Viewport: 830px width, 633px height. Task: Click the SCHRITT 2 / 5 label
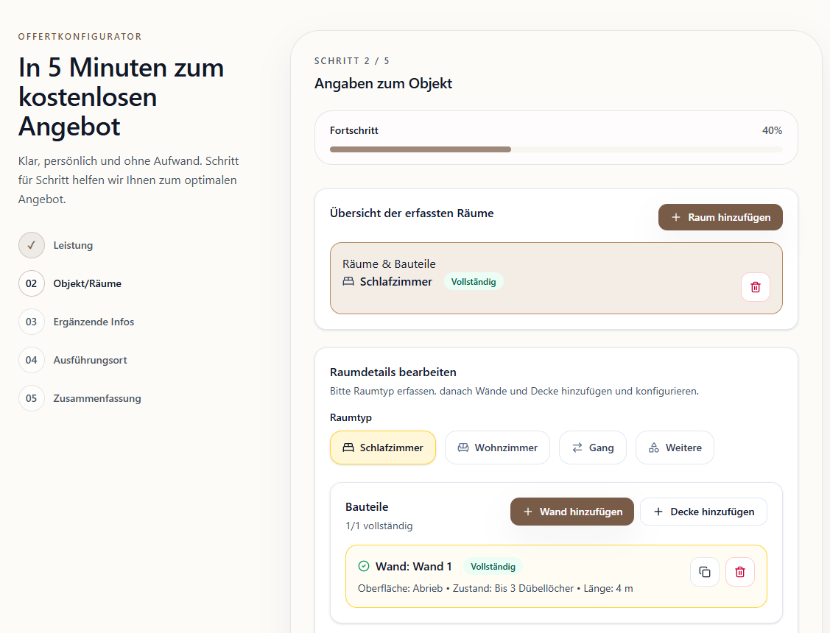(352, 61)
